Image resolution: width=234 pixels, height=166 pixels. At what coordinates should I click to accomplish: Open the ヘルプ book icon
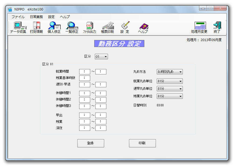point(143,28)
